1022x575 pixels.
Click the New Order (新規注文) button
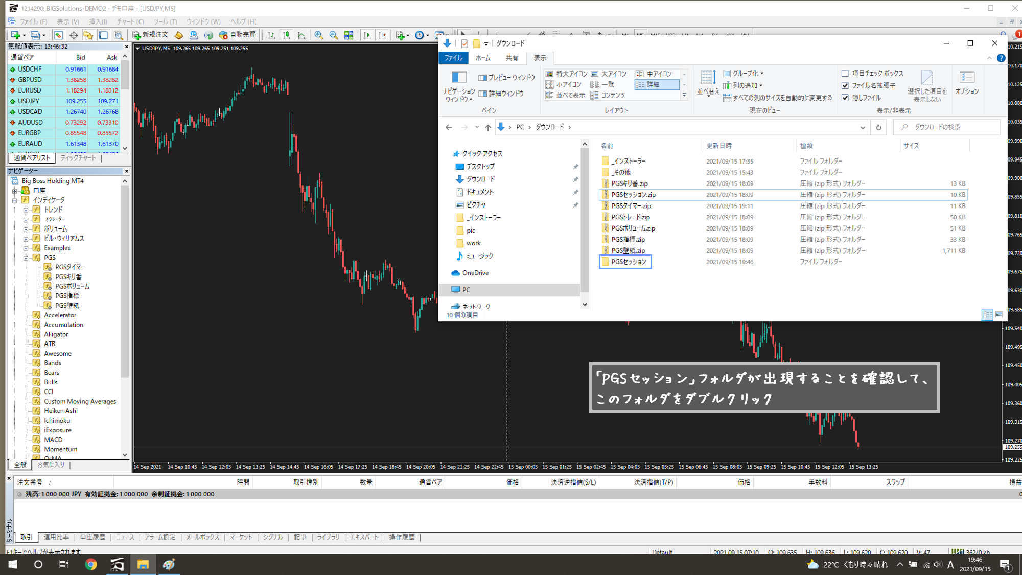click(x=150, y=35)
